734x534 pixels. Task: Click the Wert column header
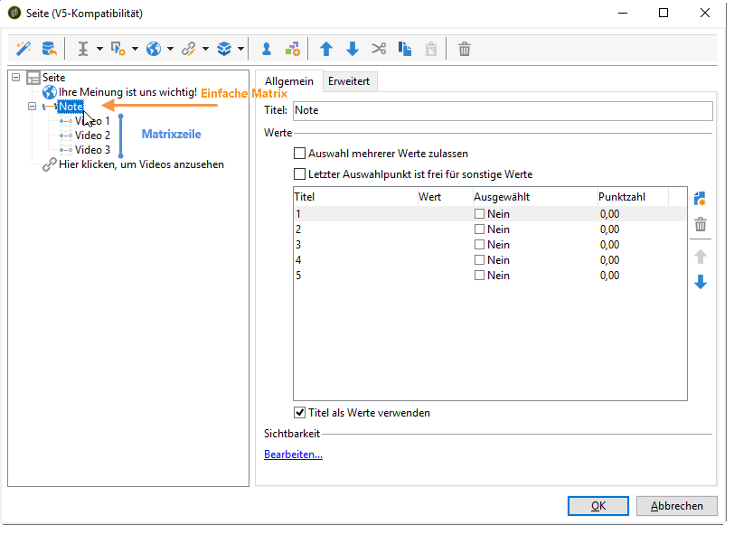pyautogui.click(x=445, y=197)
